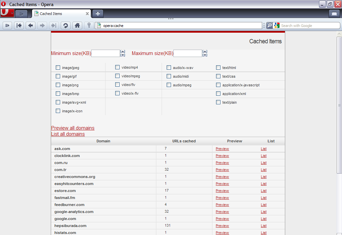Enable the video/flv filter
Screen dimensions: 342x235
click(117, 85)
